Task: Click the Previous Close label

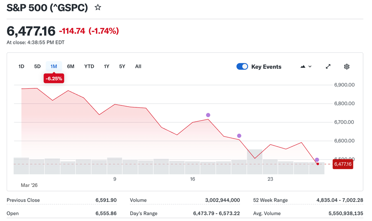Action: 23,200
